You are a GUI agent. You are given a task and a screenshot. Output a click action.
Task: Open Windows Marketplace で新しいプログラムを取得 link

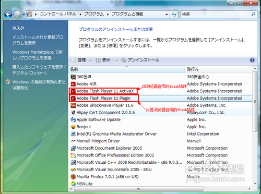point(38,55)
